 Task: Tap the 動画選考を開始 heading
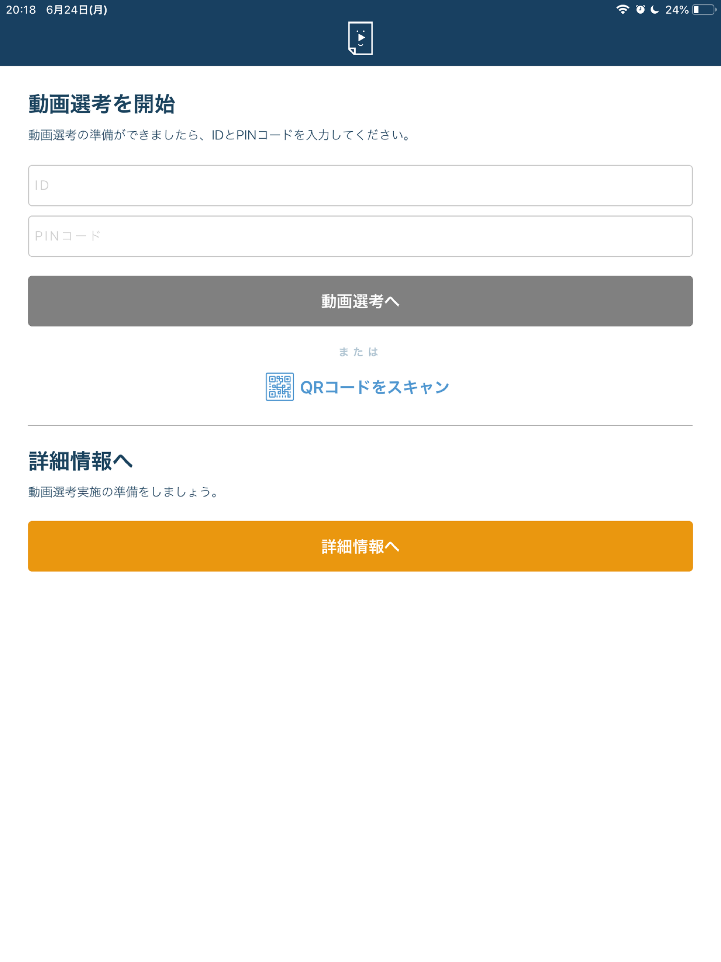coord(102,104)
